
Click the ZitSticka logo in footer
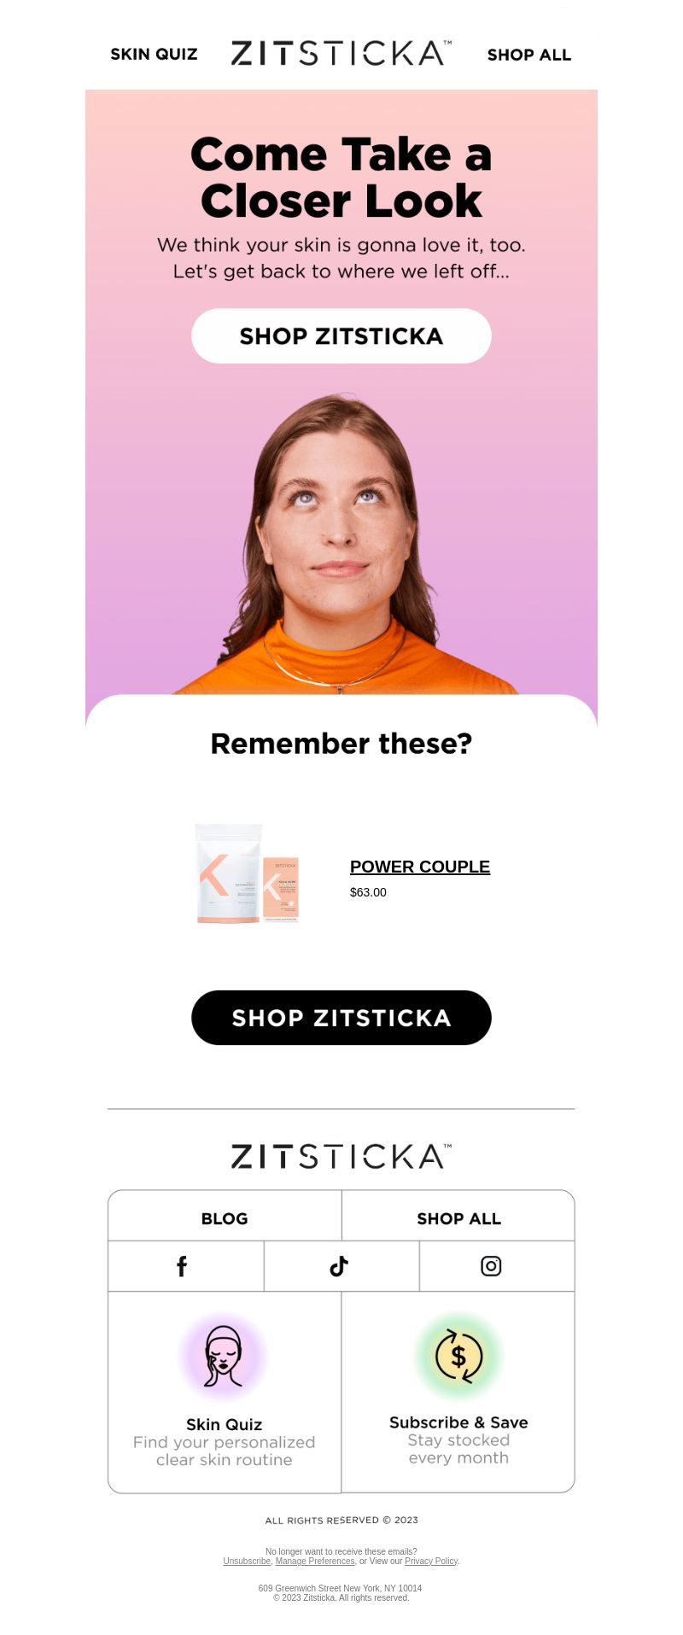pos(341,1157)
